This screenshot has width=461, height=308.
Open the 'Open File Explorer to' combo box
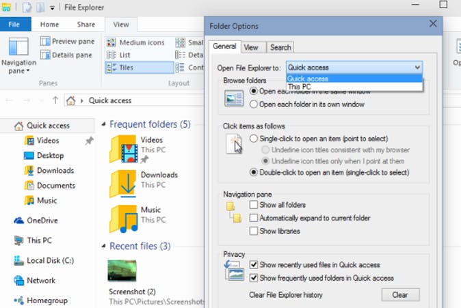coord(354,68)
